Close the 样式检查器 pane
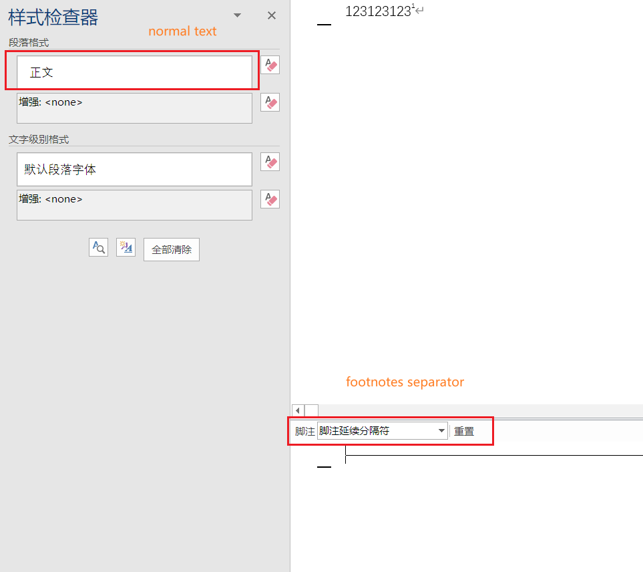643x572 pixels. [x=272, y=15]
